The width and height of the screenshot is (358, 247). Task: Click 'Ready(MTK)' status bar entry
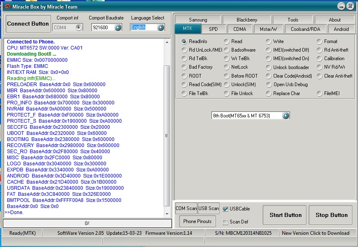click(22, 233)
